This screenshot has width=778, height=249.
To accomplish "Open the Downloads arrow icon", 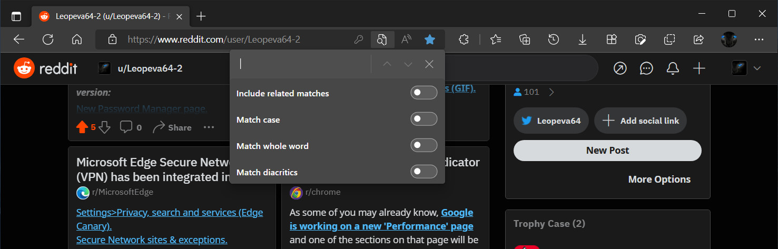I will pos(582,39).
